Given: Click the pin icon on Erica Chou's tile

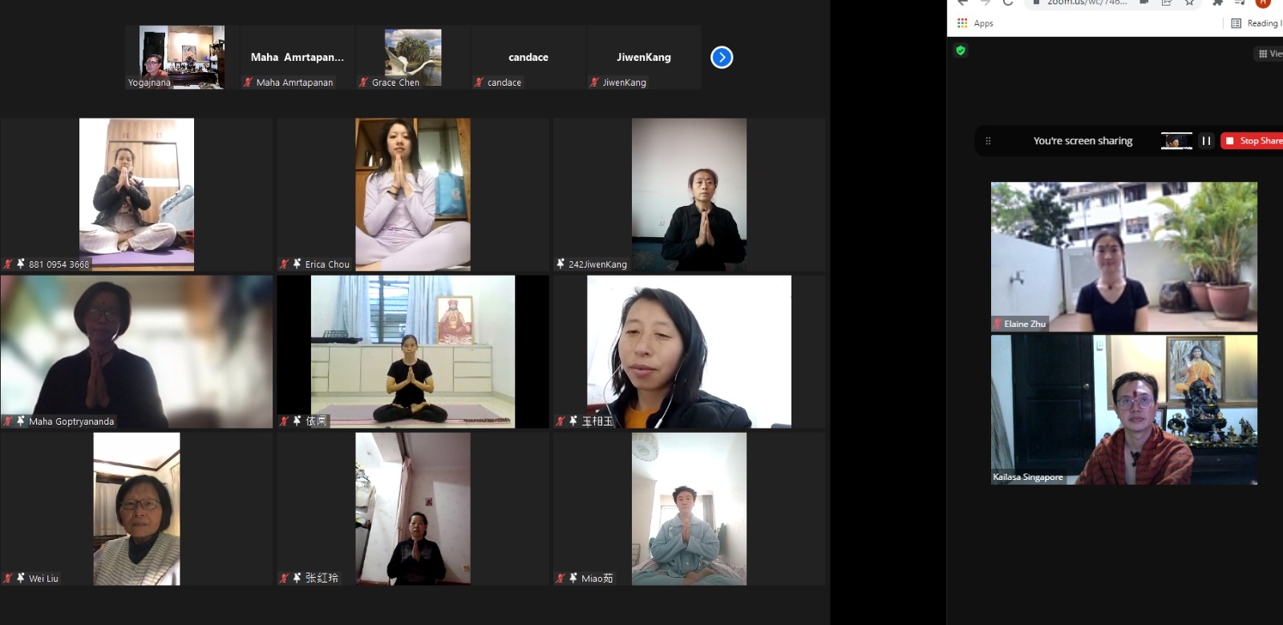Looking at the screenshot, I should tap(297, 264).
